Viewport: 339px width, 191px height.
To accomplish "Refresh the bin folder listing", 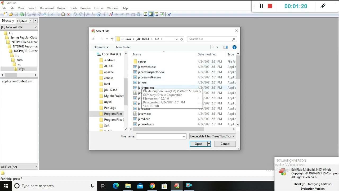I will point(181,39).
